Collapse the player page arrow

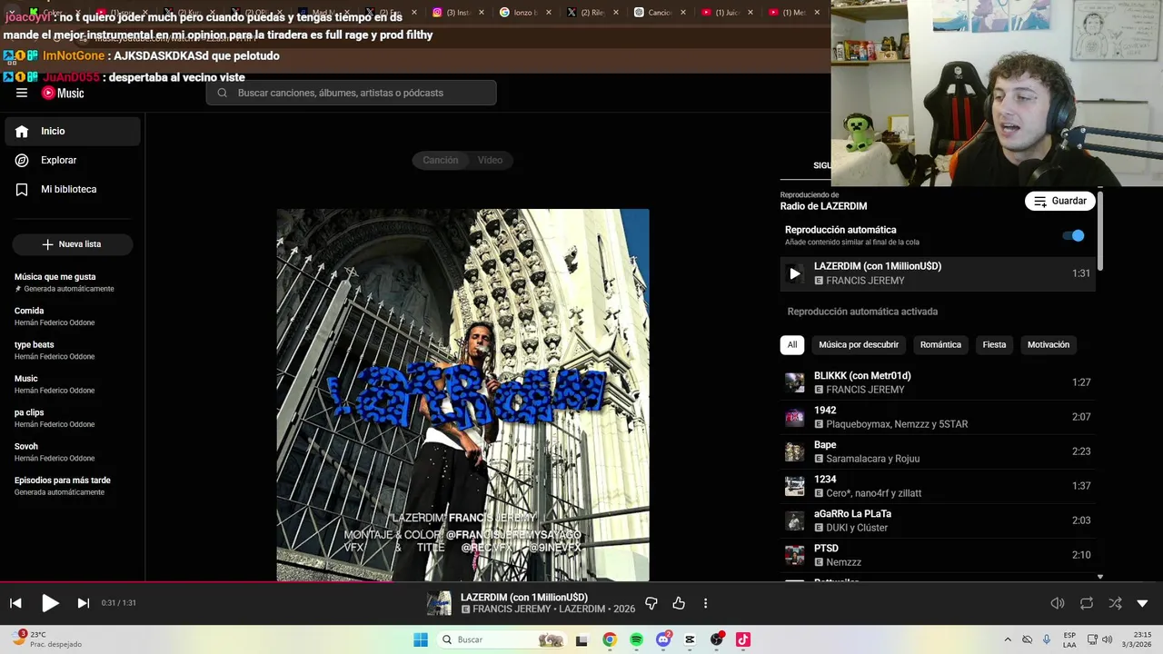coord(1142,603)
